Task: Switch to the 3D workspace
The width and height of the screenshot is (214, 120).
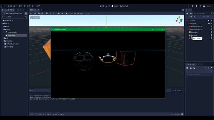Action: click(x=108, y=6)
